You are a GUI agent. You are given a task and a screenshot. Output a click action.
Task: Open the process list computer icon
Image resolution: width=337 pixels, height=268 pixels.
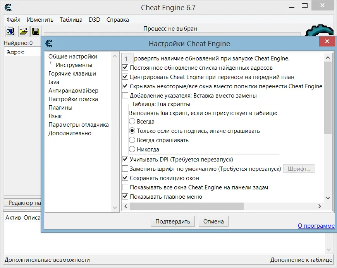[10, 31]
